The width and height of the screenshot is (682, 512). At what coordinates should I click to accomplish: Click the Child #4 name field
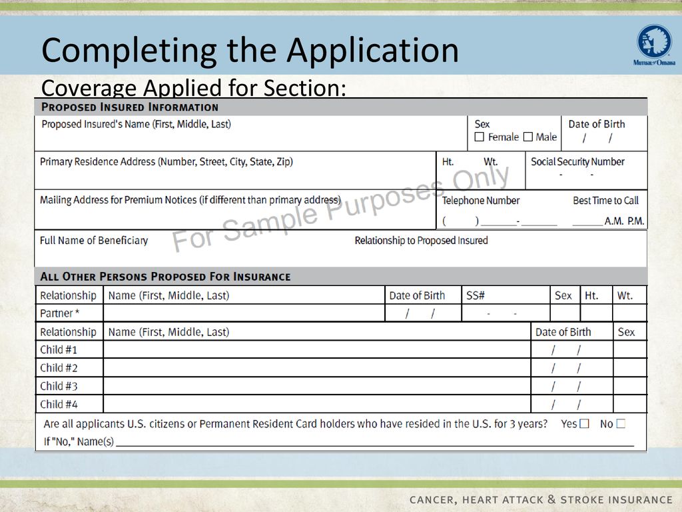tap(317, 404)
